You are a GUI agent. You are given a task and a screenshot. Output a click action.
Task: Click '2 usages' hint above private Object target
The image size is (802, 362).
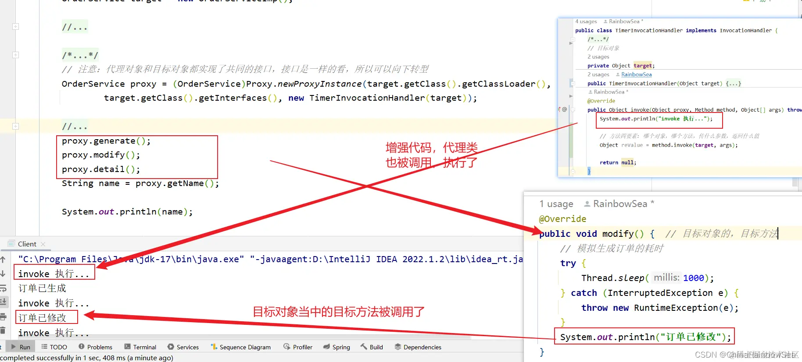point(598,57)
